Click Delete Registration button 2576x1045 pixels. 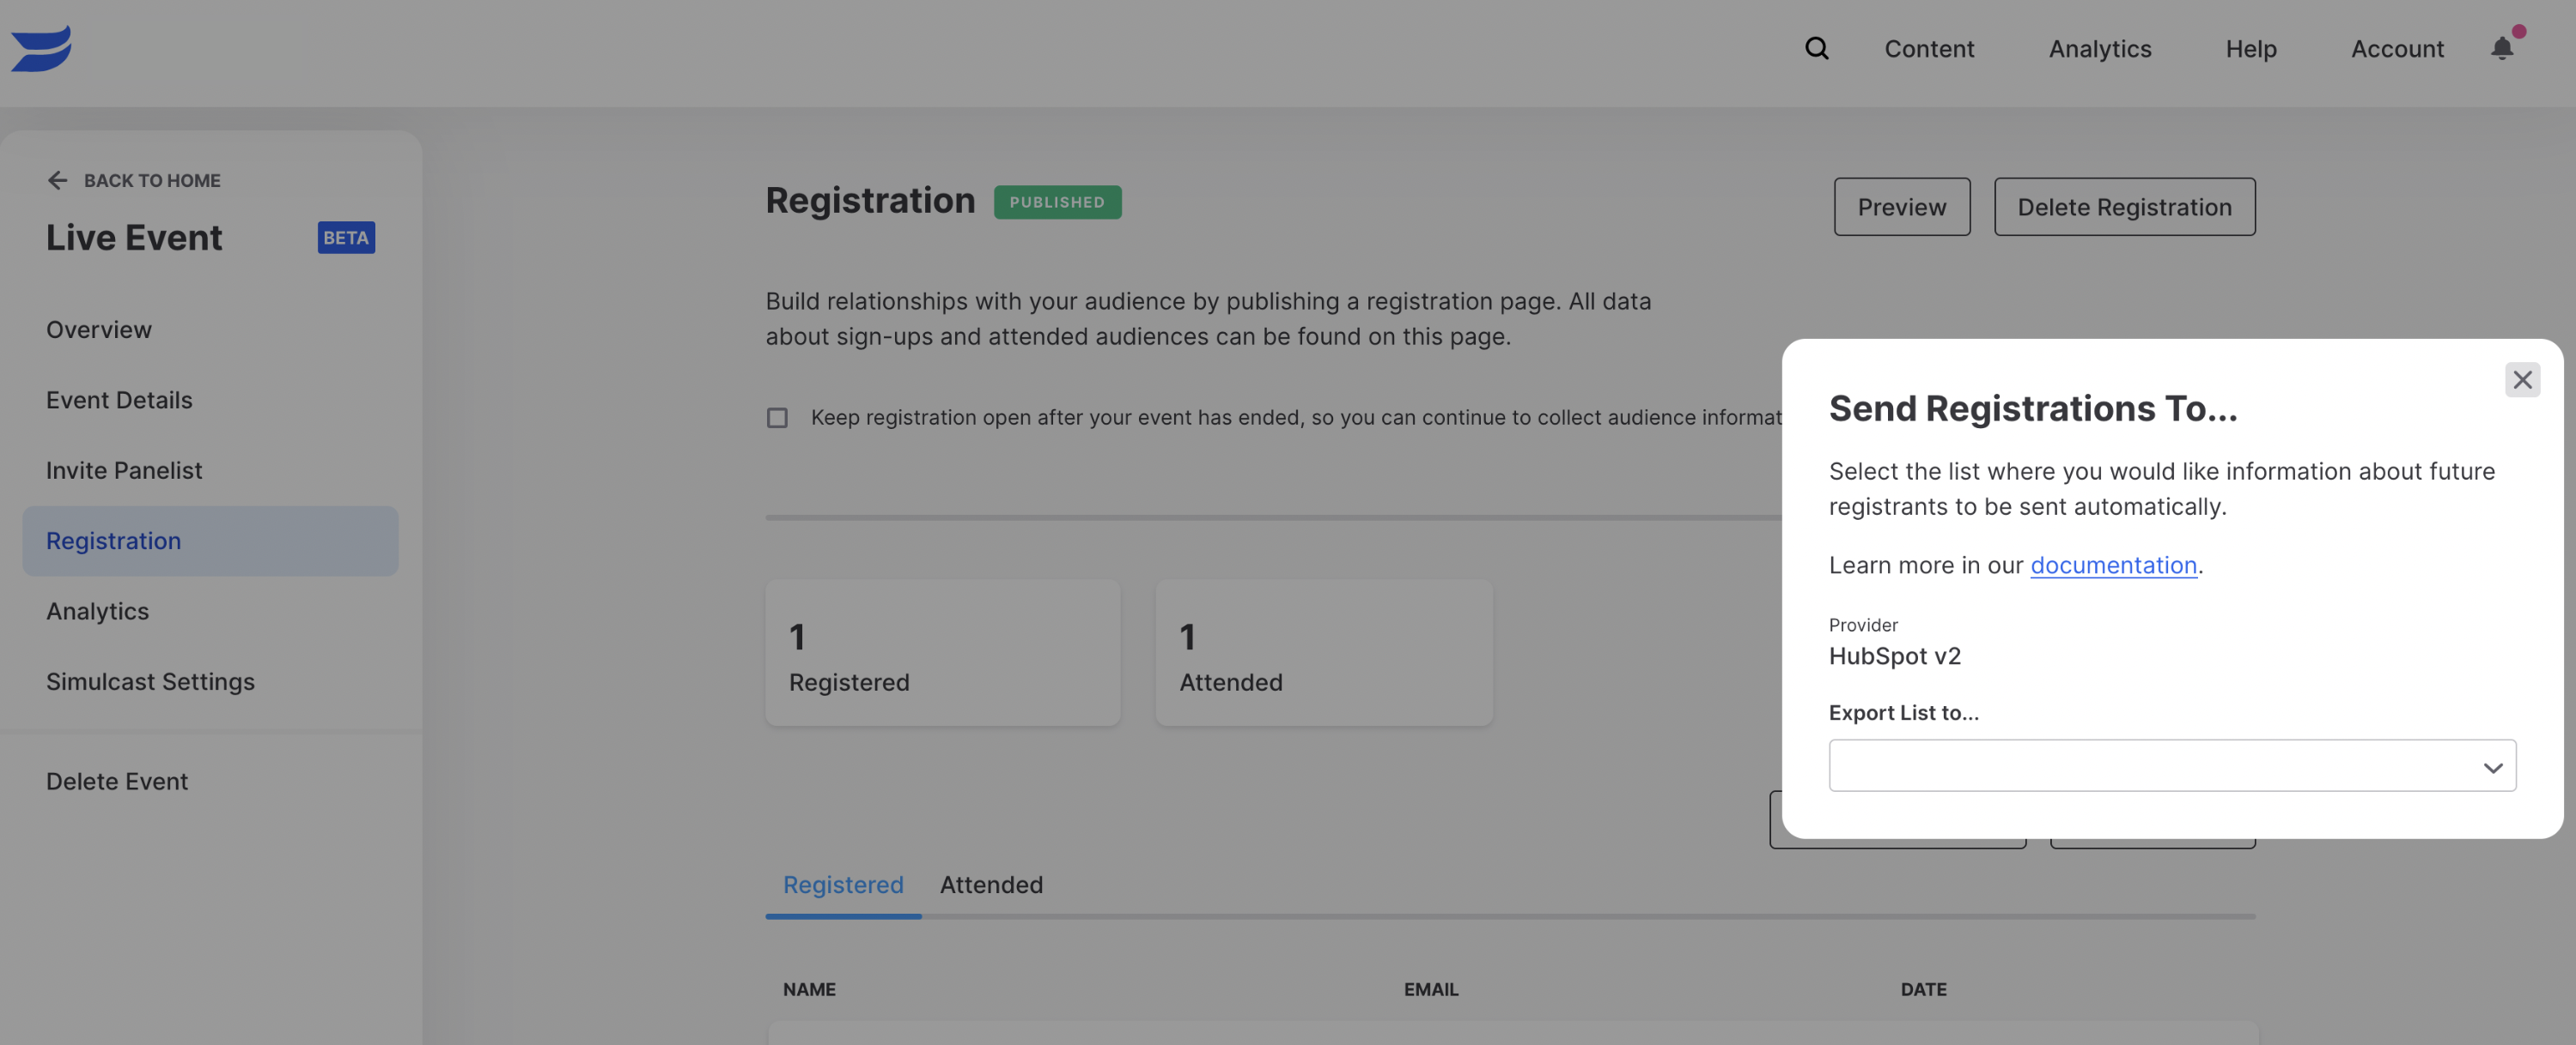tap(2124, 207)
